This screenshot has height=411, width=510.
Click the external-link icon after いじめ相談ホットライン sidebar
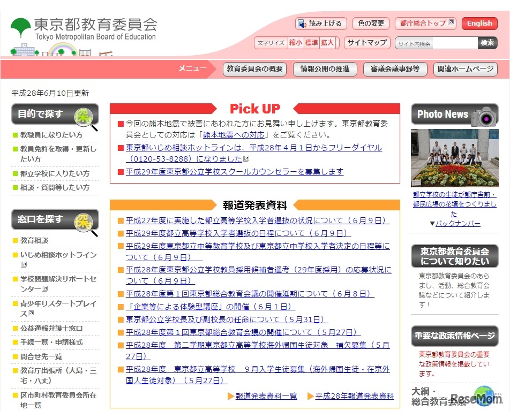pos(24,265)
